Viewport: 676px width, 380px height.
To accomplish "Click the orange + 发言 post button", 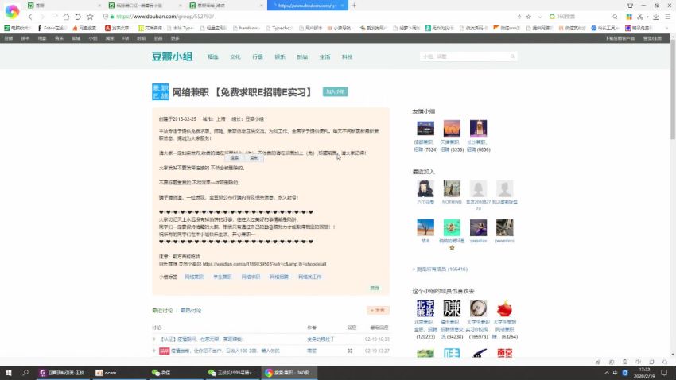I will pyautogui.click(x=378, y=310).
